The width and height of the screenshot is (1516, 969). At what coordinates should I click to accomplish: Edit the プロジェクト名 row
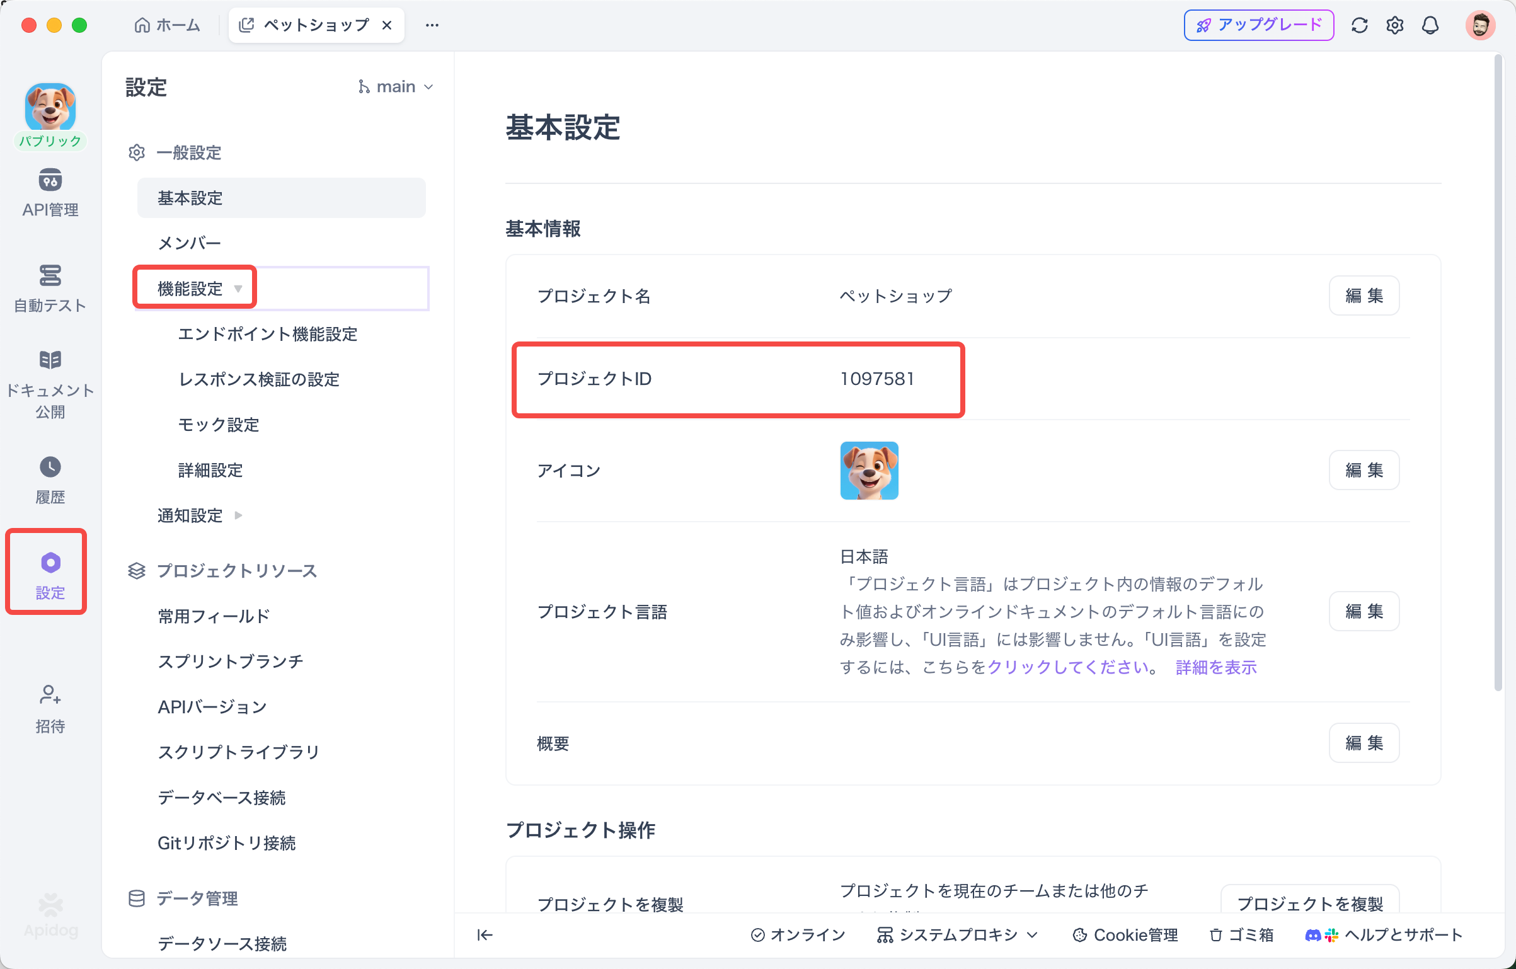1364,295
